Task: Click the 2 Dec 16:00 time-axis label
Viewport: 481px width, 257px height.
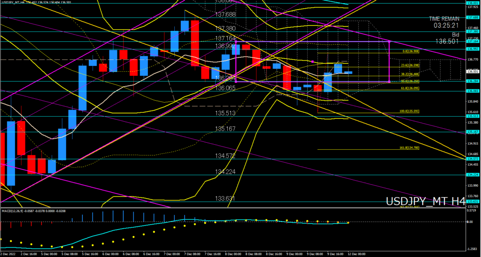Action: click(29, 254)
